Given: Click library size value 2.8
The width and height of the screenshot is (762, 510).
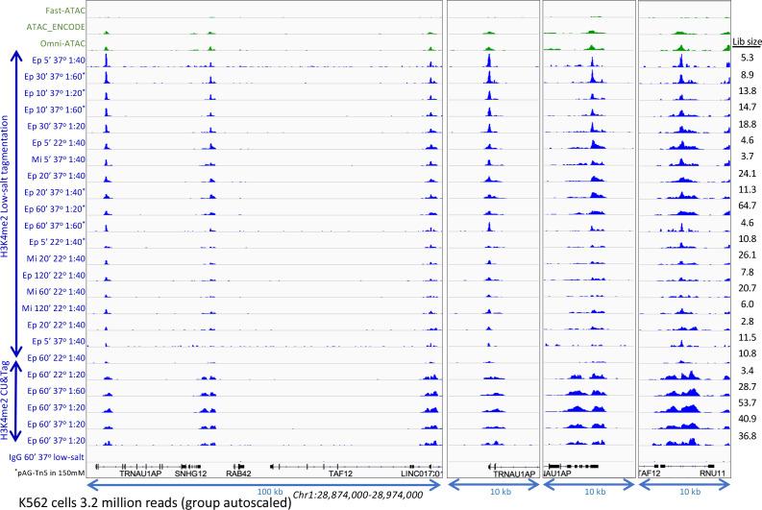Looking at the screenshot, I should point(747,321).
